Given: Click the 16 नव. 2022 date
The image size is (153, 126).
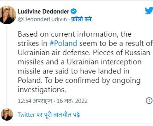Looking at the screenshot, I should pyautogui.click(x=72, y=101).
